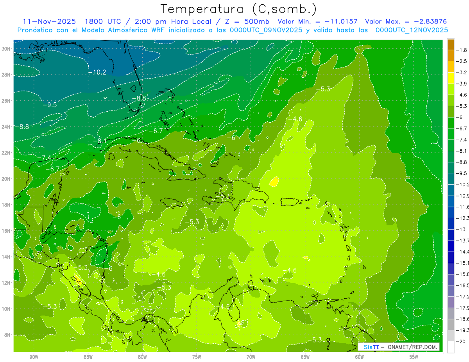This screenshot has width=469, height=362.
Task: Click the "-3.9" colorbar label
Action: coord(462,84)
